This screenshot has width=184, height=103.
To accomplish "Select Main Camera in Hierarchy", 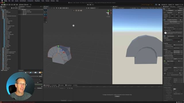I will pos(27,11).
